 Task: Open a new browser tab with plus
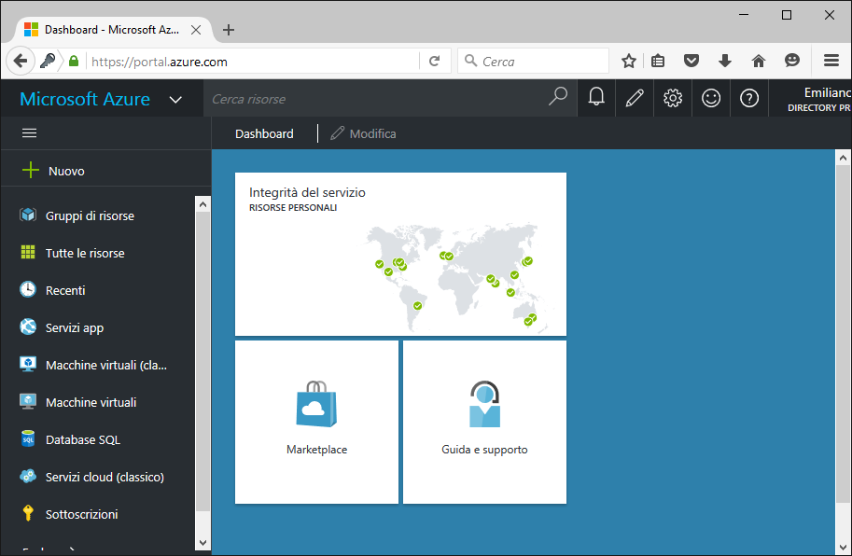[x=229, y=30]
